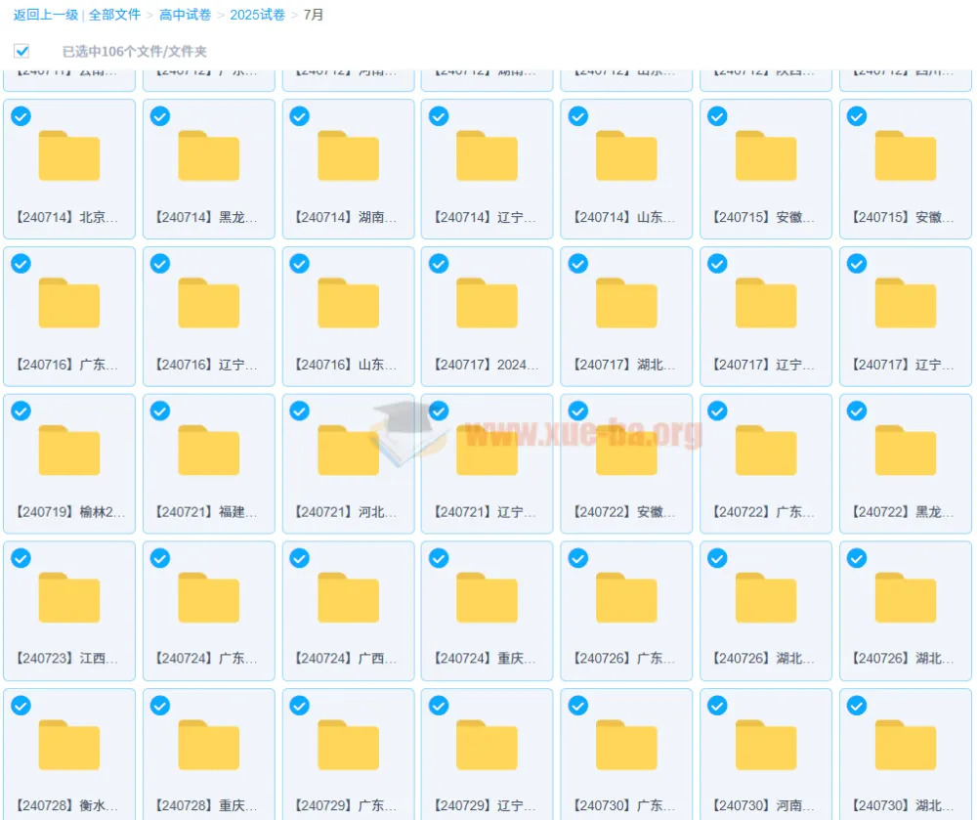The width and height of the screenshot is (977, 820).
Task: Open the 【240714】北京 folder icon
Action: pyautogui.click(x=69, y=156)
